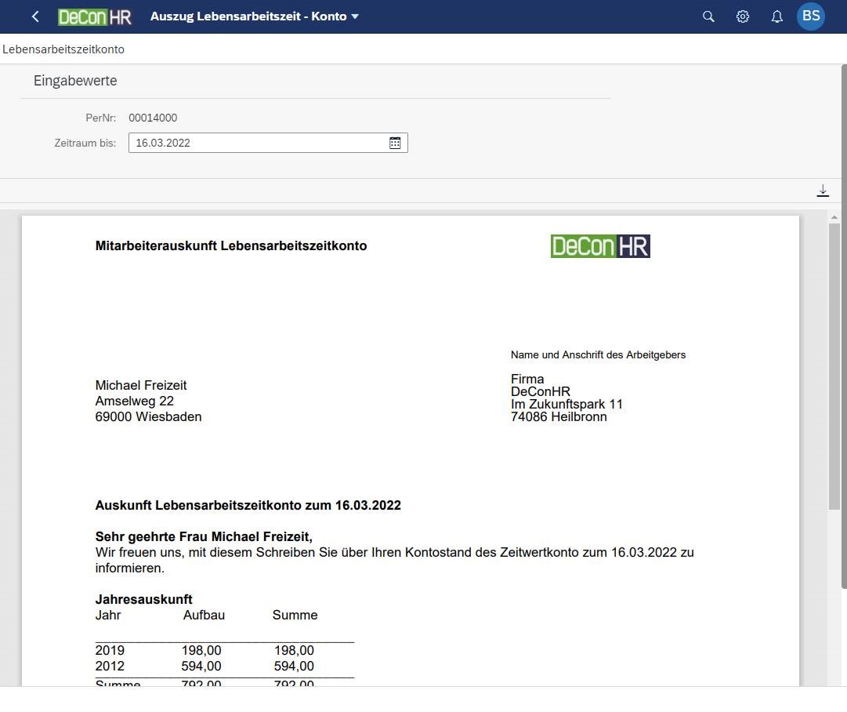Open search with the magnifier icon
Screen dimensions: 847x712
point(708,16)
